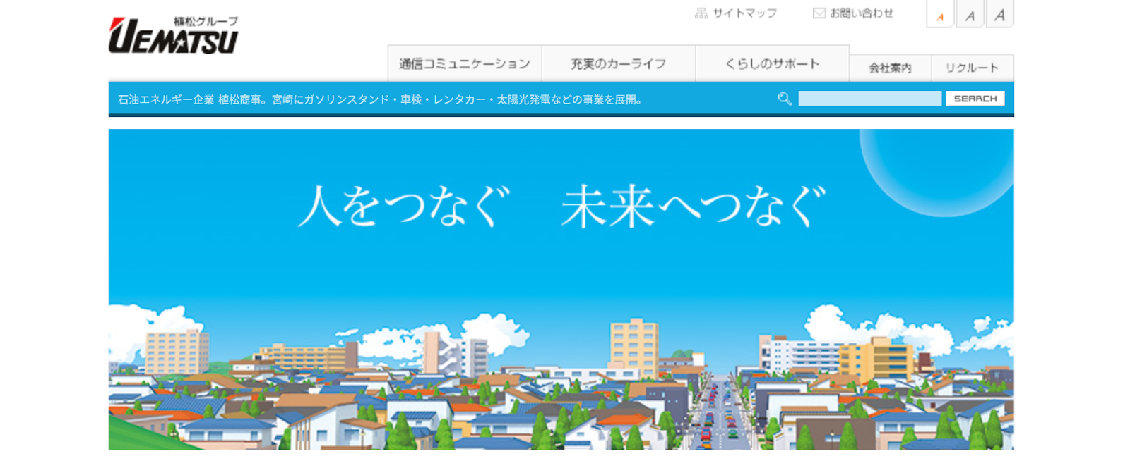Open the リクルート tab

coord(973,68)
